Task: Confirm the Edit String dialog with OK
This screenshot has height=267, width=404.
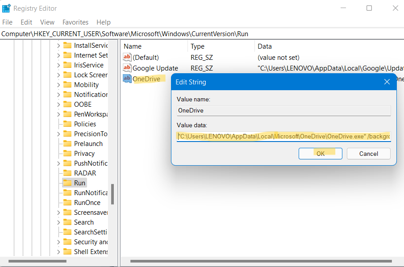Action: tap(320, 154)
